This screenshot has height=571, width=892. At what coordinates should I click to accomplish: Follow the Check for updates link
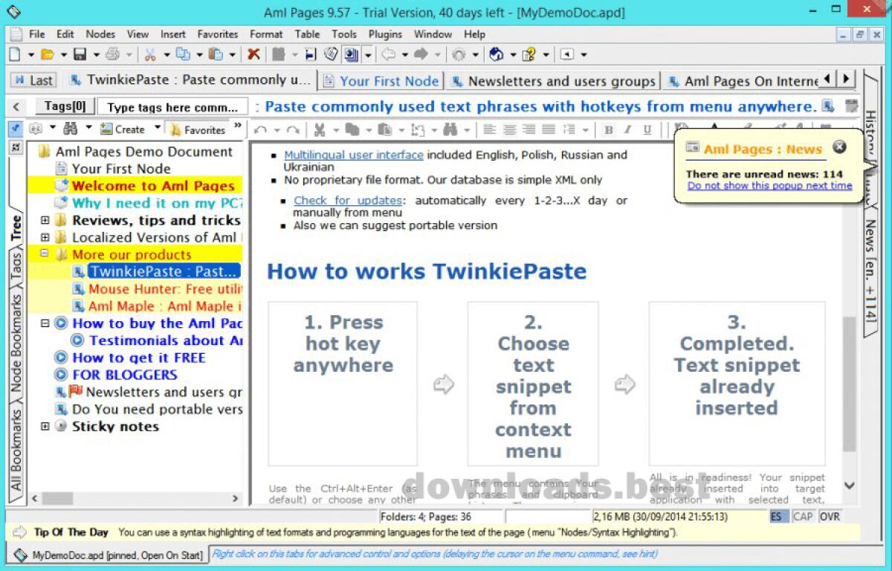[x=348, y=200]
